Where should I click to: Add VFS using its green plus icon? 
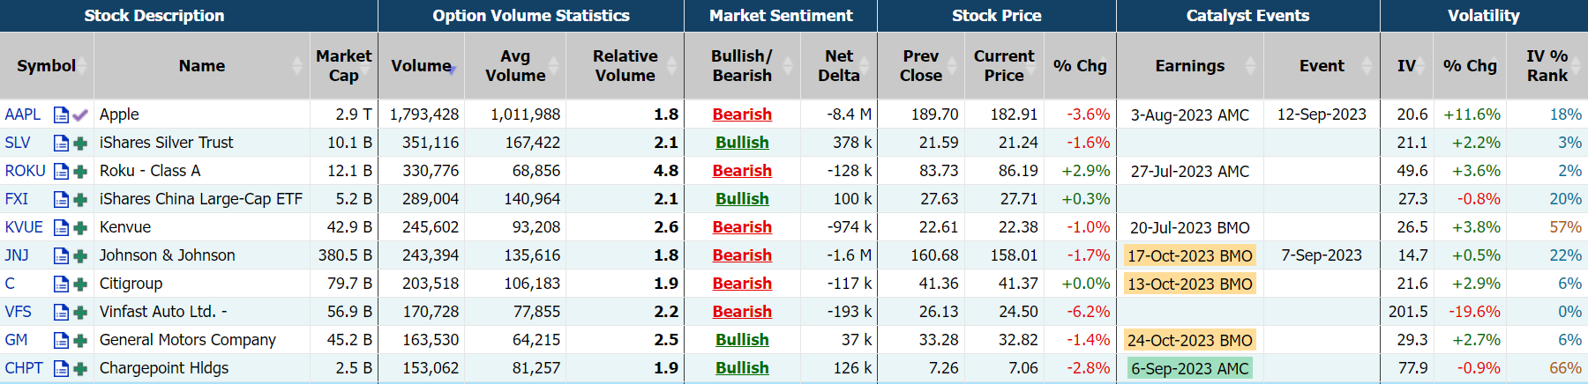tap(80, 312)
